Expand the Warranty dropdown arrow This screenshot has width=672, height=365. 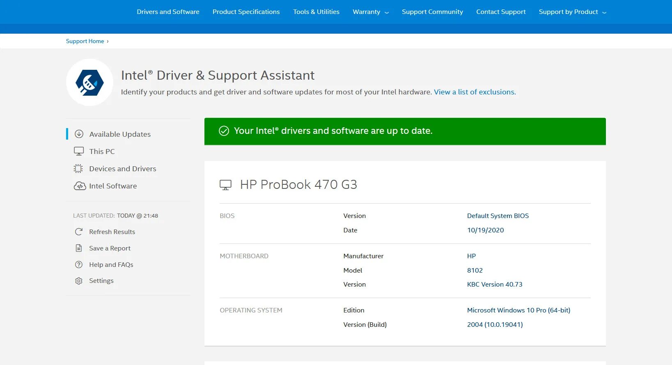(387, 13)
